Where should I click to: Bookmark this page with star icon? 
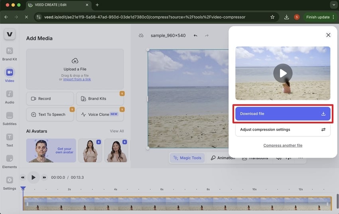(272, 17)
